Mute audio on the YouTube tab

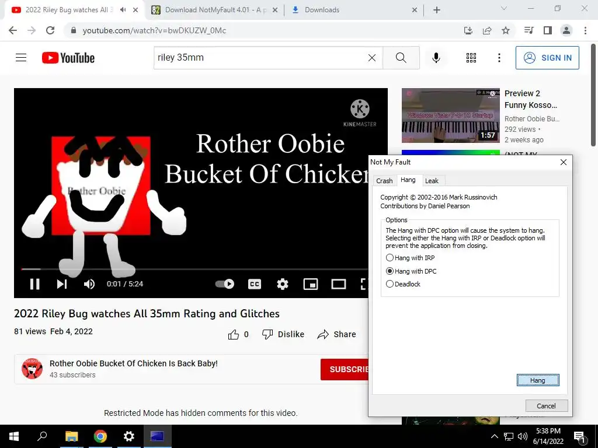click(123, 10)
